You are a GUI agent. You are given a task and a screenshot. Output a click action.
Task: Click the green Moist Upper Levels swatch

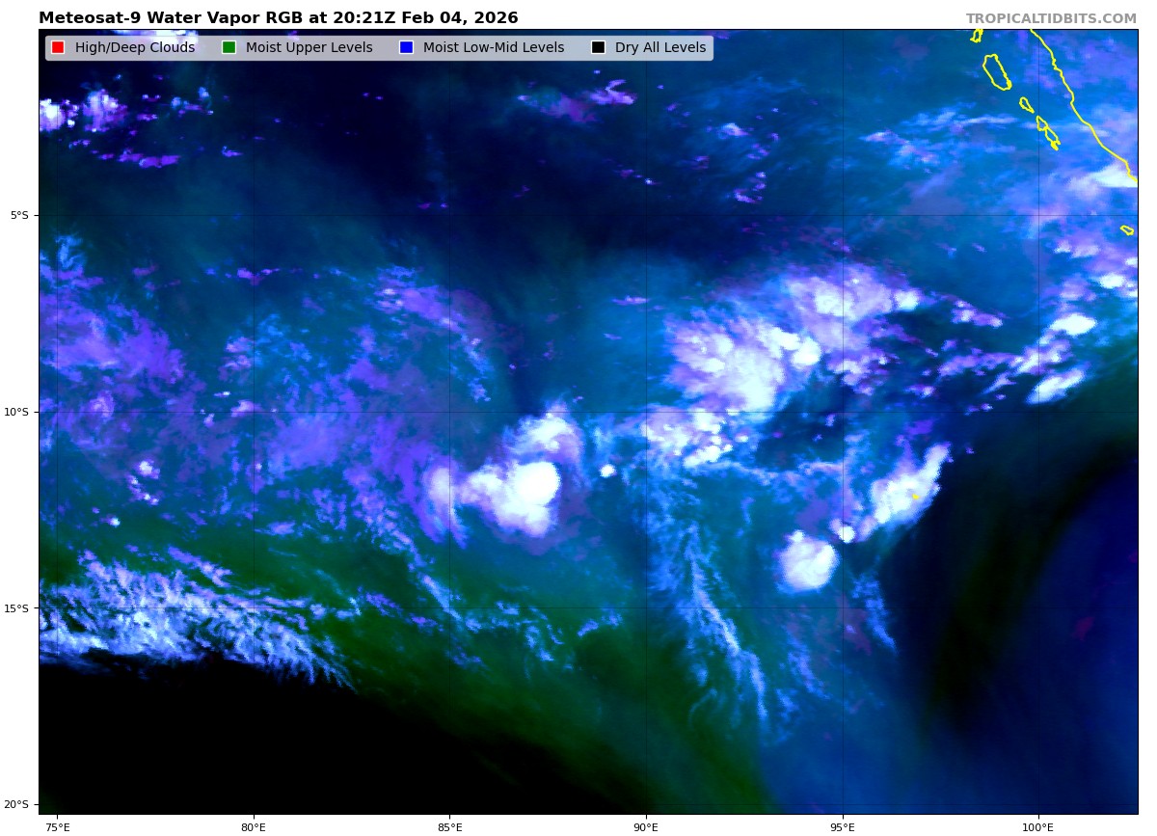pyautogui.click(x=229, y=48)
